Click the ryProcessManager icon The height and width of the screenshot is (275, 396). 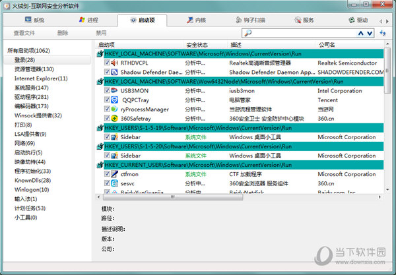click(x=115, y=109)
